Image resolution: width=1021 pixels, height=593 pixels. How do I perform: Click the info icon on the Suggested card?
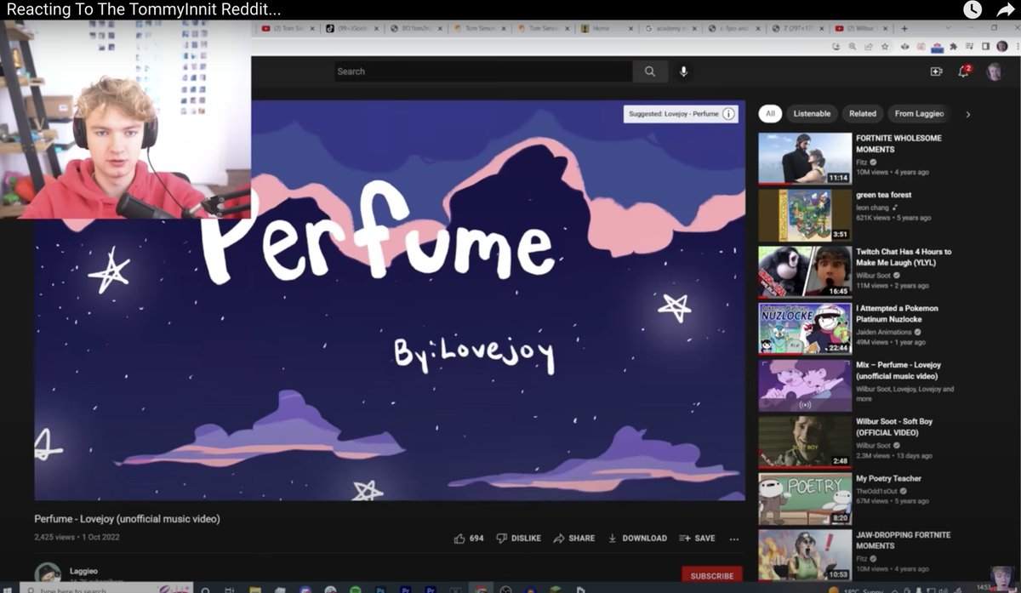point(729,114)
